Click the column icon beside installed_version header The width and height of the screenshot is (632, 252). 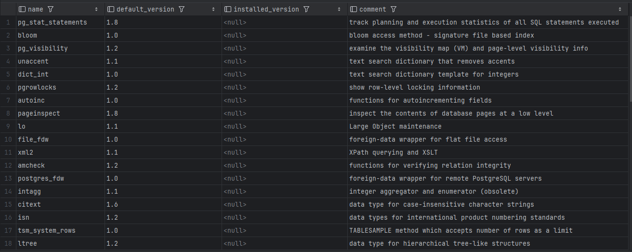[227, 9]
